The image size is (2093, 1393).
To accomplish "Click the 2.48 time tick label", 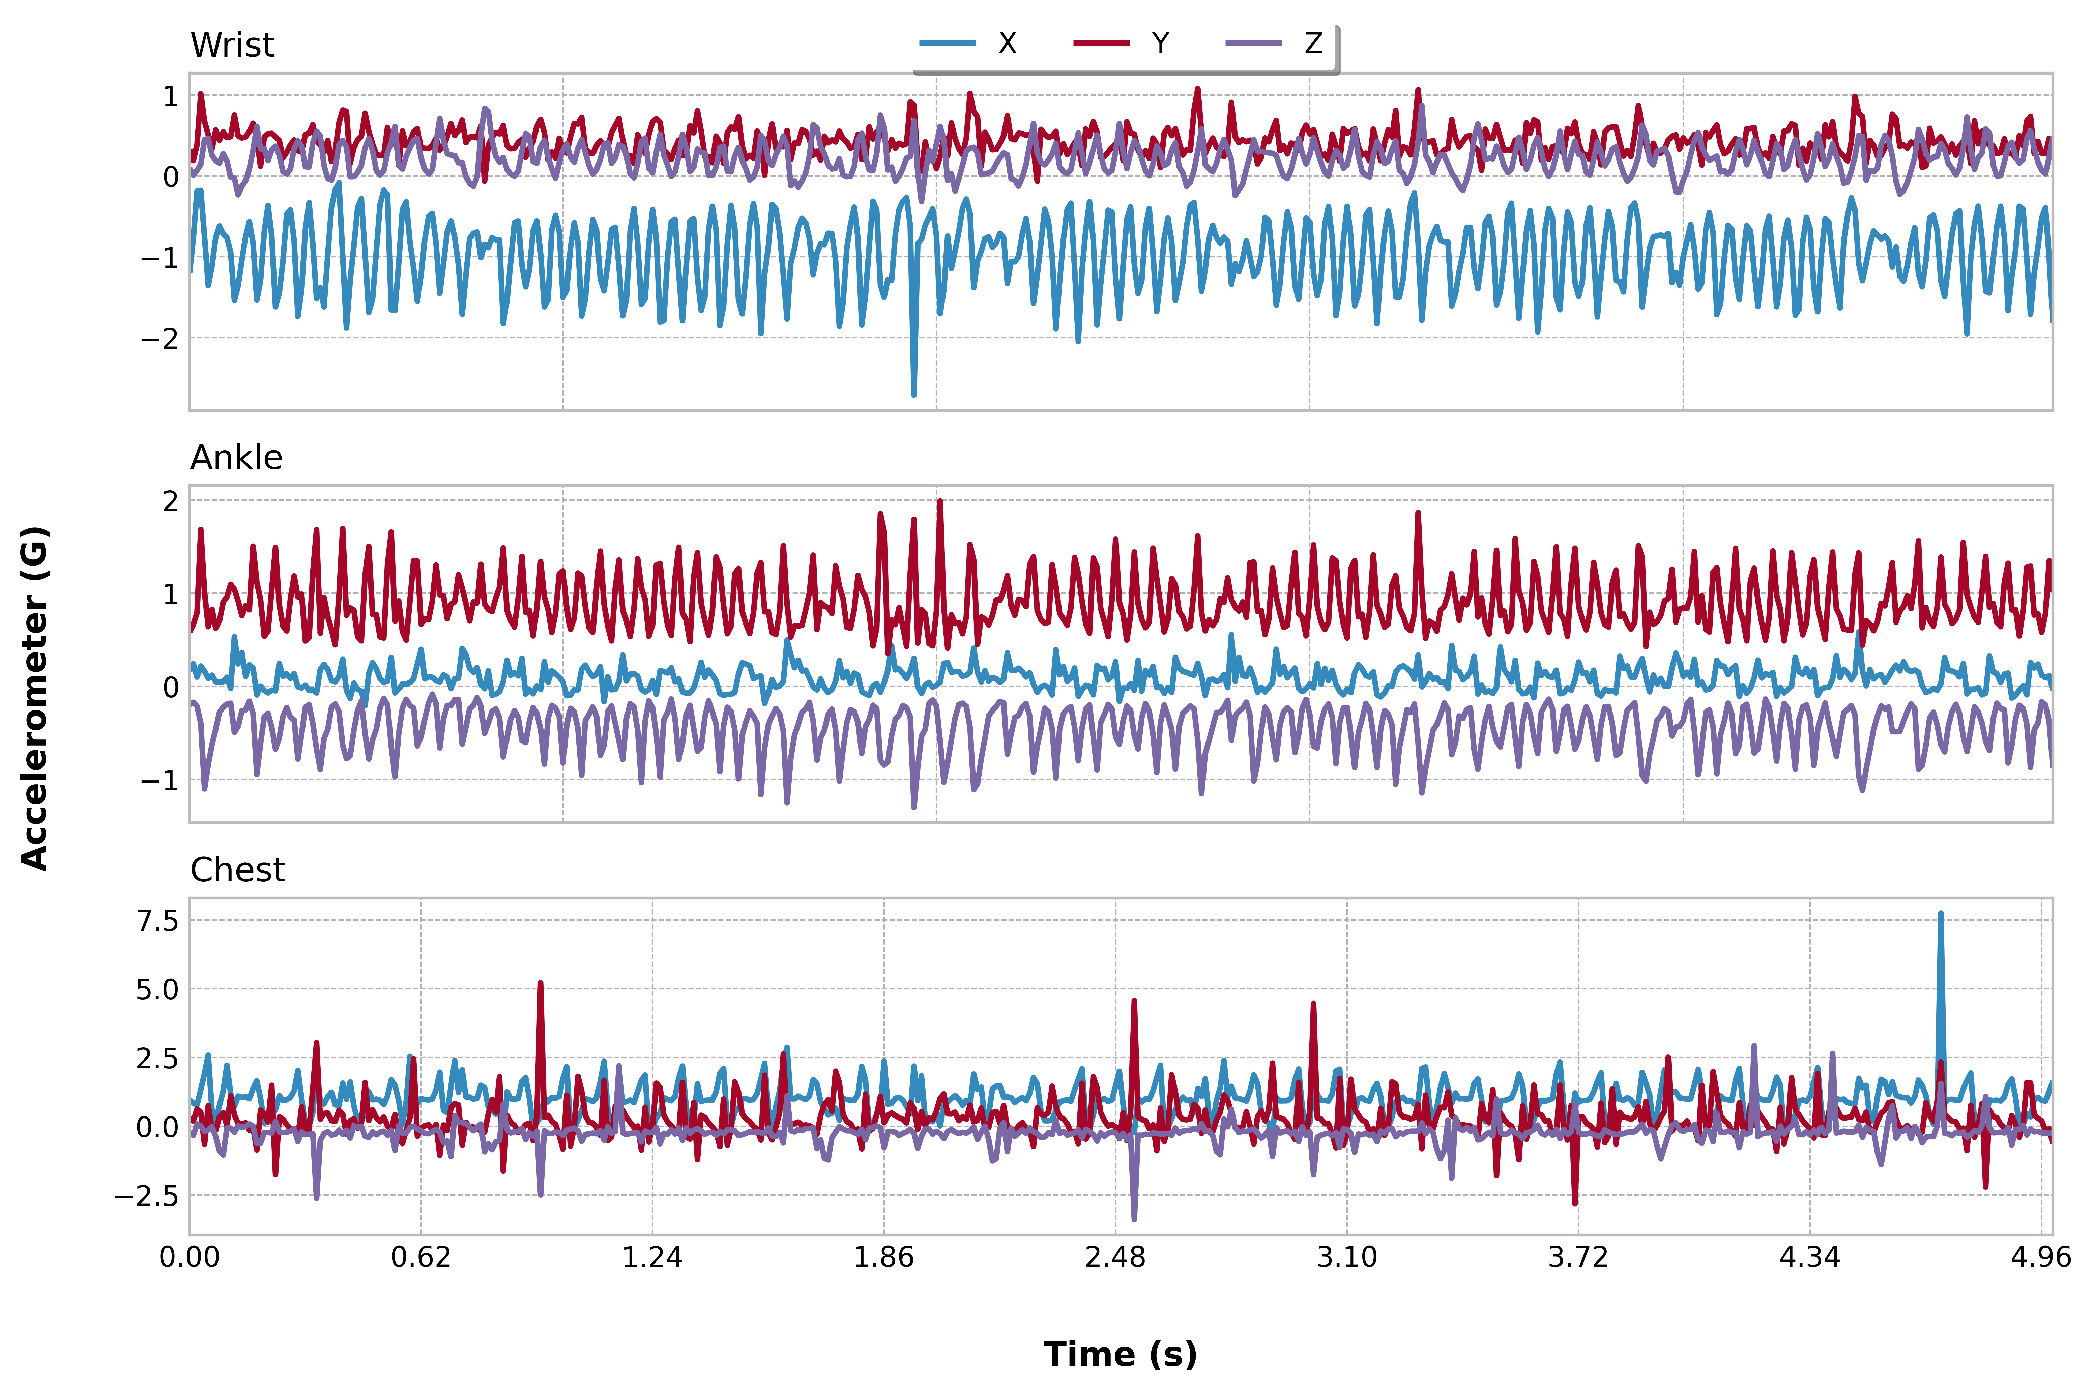I will coord(1116,1257).
